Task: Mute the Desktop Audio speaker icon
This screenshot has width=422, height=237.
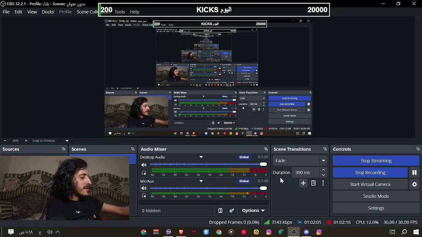Action: coord(144,165)
